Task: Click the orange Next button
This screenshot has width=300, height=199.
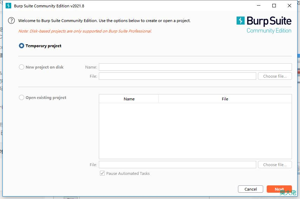Action: point(279,189)
